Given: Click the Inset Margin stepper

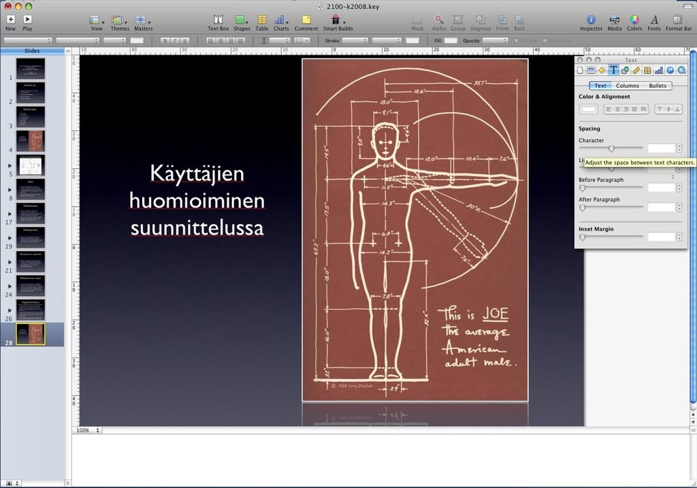Looking at the screenshot, I should point(679,237).
